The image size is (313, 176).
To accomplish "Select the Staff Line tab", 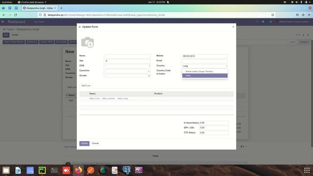I will pos(86,86).
